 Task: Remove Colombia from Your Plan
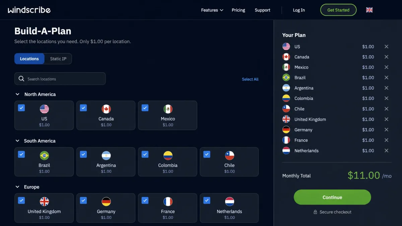tap(386, 98)
